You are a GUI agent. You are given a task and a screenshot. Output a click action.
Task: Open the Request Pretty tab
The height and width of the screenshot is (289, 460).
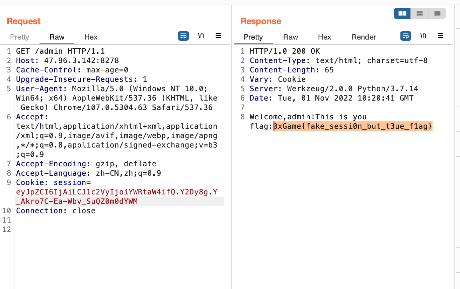point(19,37)
